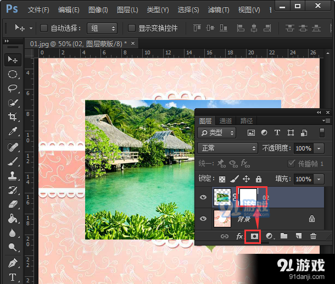Image resolution: width=335 pixels, height=284 pixels.
Task: Open Layers panel flyout menu
Action: click(x=326, y=121)
